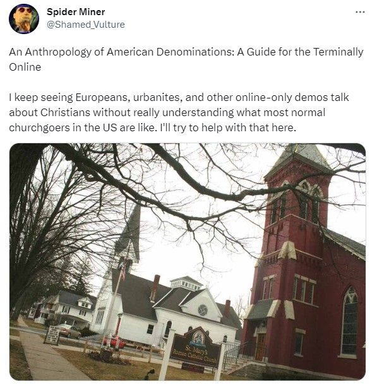Click Spider Miner's profile avatar
Screen dimensions: 370x390
[24, 19]
